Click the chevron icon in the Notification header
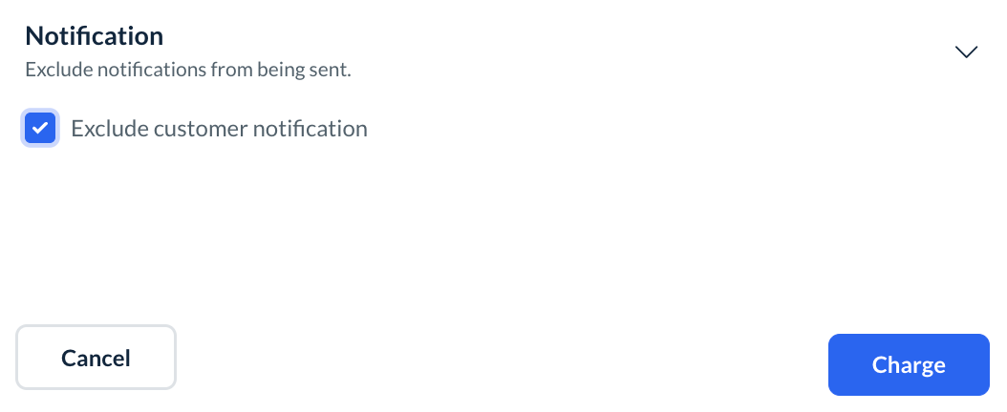This screenshot has height=412, width=1007. [967, 52]
